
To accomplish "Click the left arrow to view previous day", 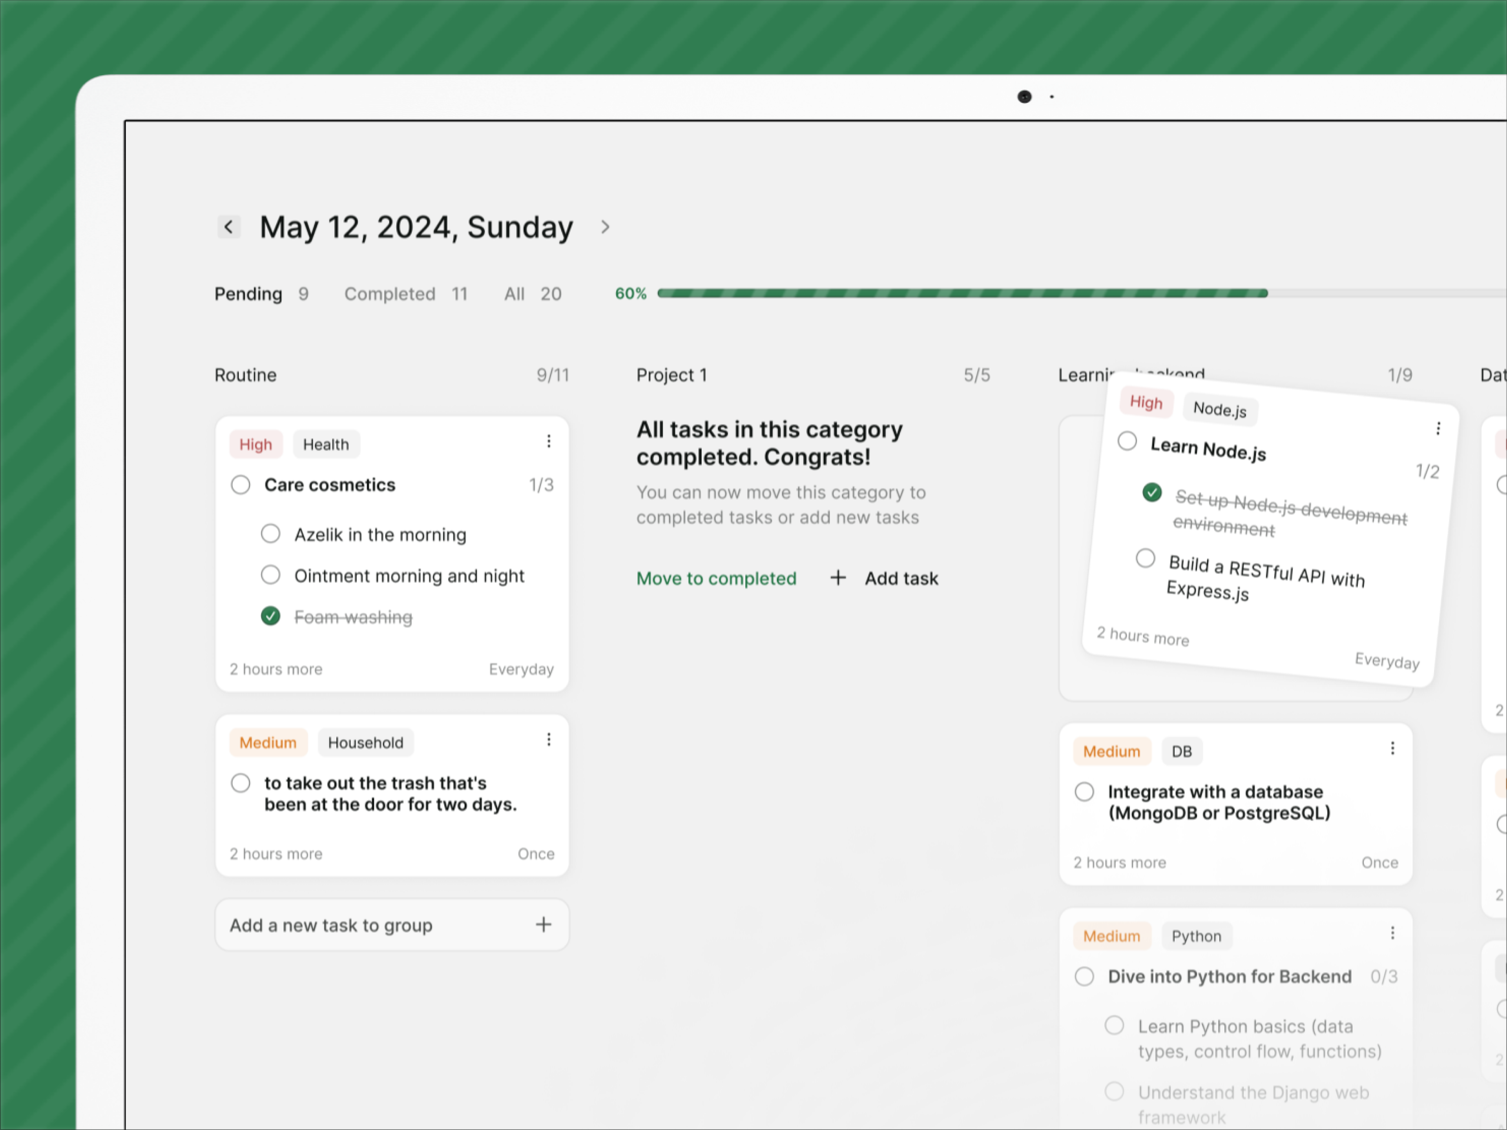I will point(229,227).
